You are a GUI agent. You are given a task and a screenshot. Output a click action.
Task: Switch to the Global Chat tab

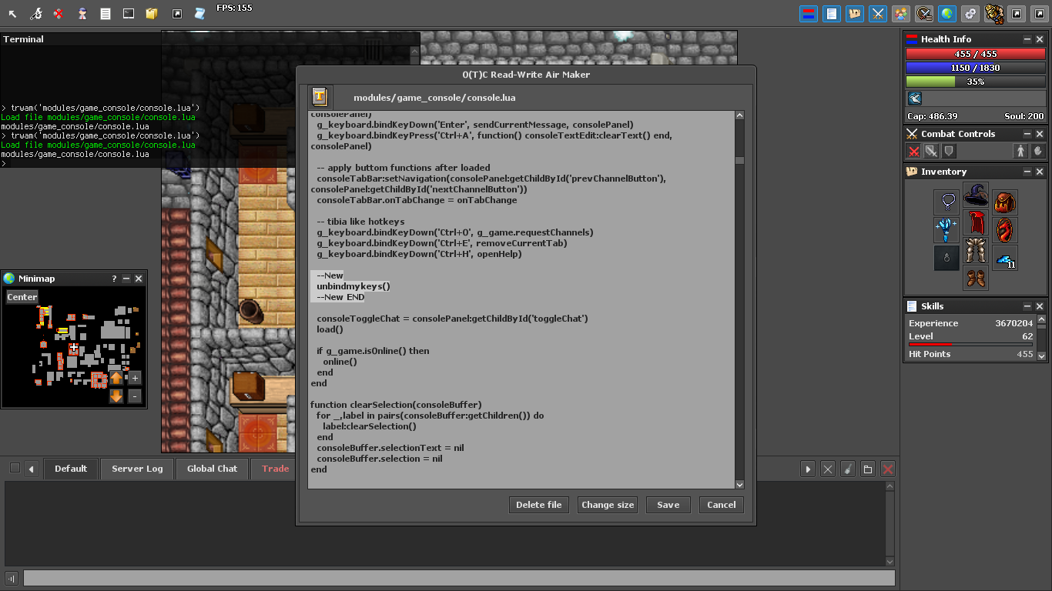point(212,469)
